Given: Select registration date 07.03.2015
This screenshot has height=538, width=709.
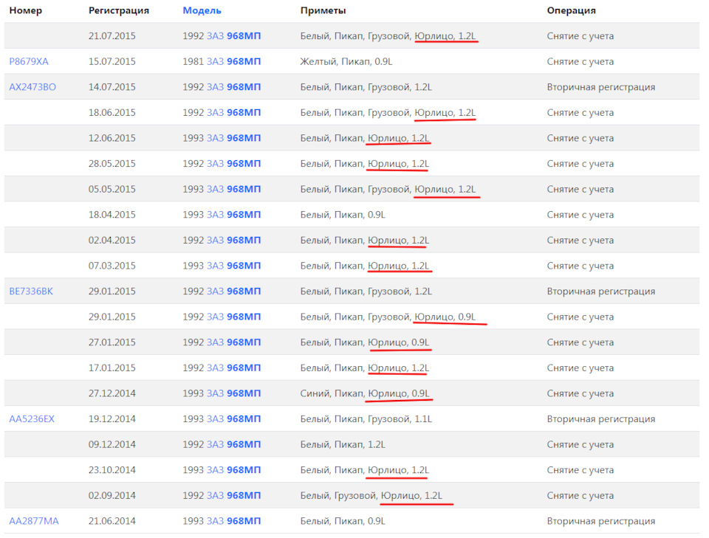Looking at the screenshot, I should pos(112,266).
